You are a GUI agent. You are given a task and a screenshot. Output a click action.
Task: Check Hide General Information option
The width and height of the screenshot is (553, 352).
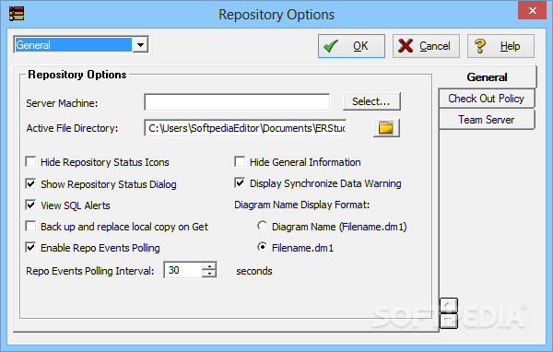(240, 162)
